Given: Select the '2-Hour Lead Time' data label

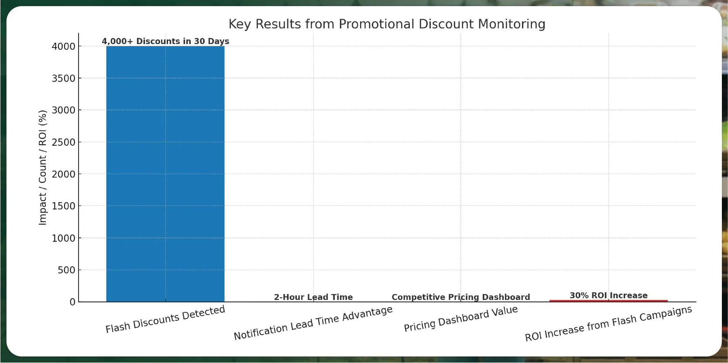Looking at the screenshot, I should tap(313, 297).
